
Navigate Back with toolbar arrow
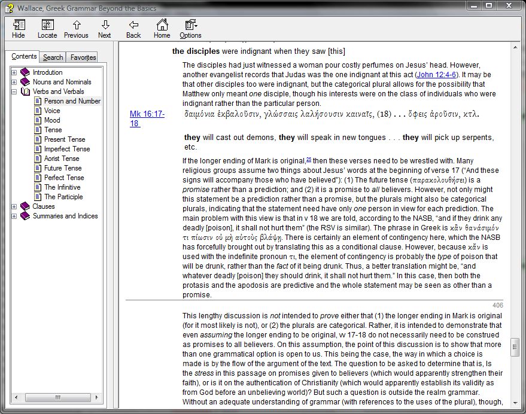[133, 28]
